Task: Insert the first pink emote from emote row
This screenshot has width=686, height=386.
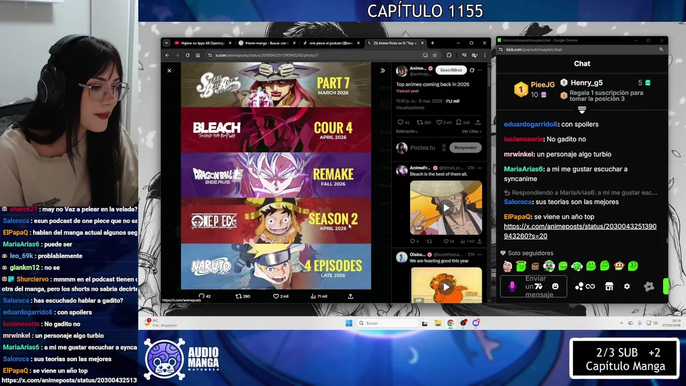Action: [x=507, y=266]
